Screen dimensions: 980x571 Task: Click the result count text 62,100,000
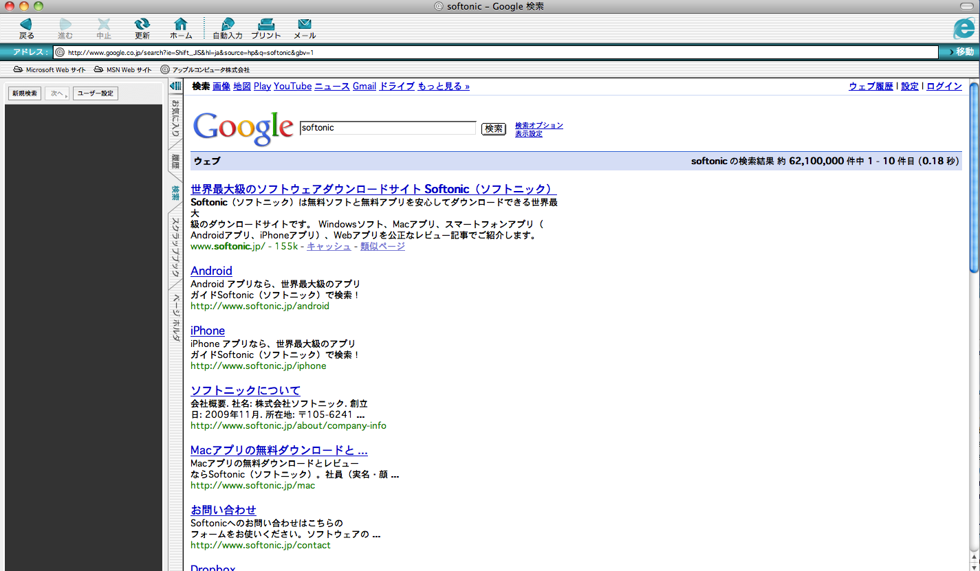pyautogui.click(x=816, y=161)
